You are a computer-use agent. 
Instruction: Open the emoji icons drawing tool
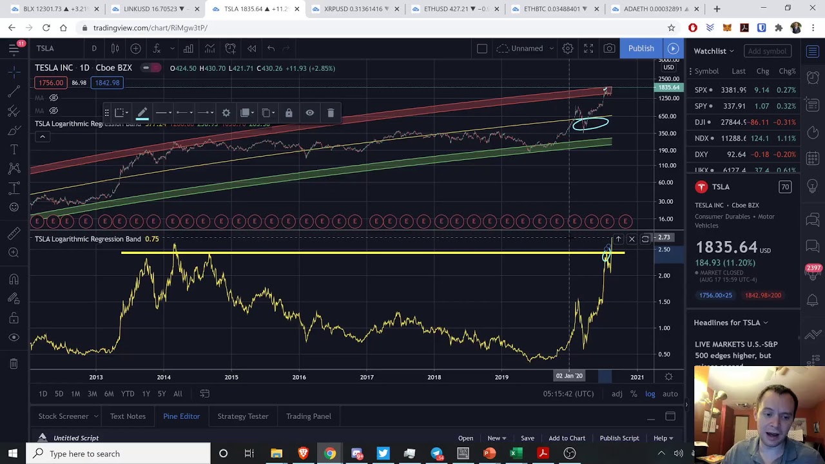(14, 207)
